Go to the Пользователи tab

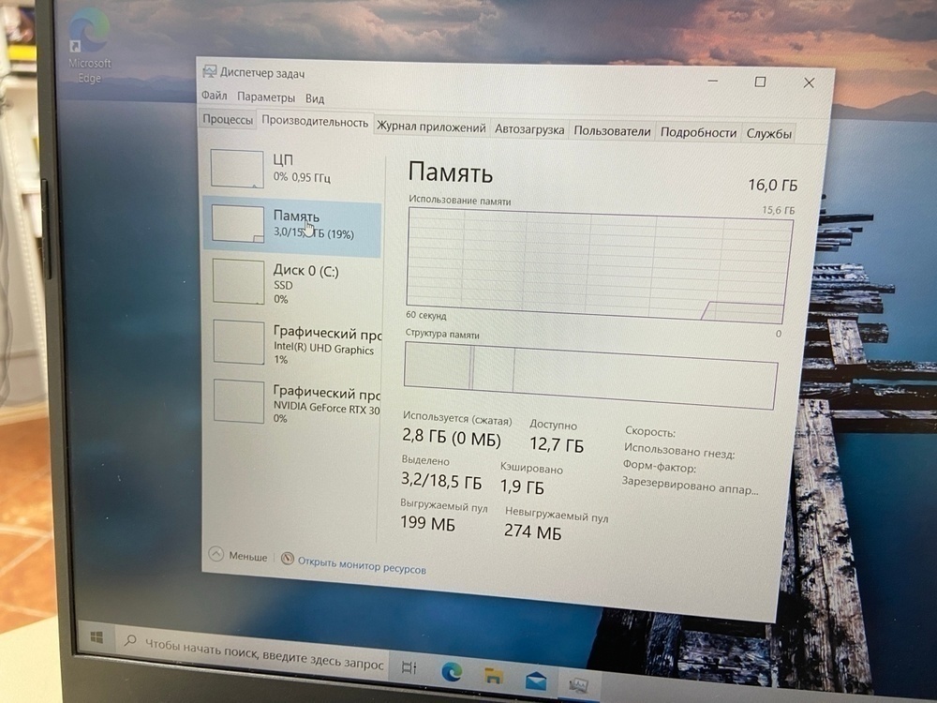pyautogui.click(x=612, y=131)
